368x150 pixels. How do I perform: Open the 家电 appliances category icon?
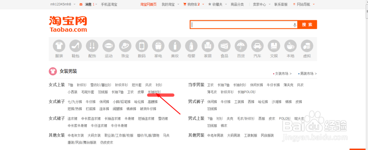click(x=158, y=46)
